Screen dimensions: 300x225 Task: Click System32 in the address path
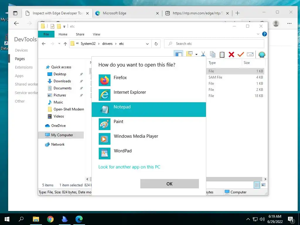point(88,44)
